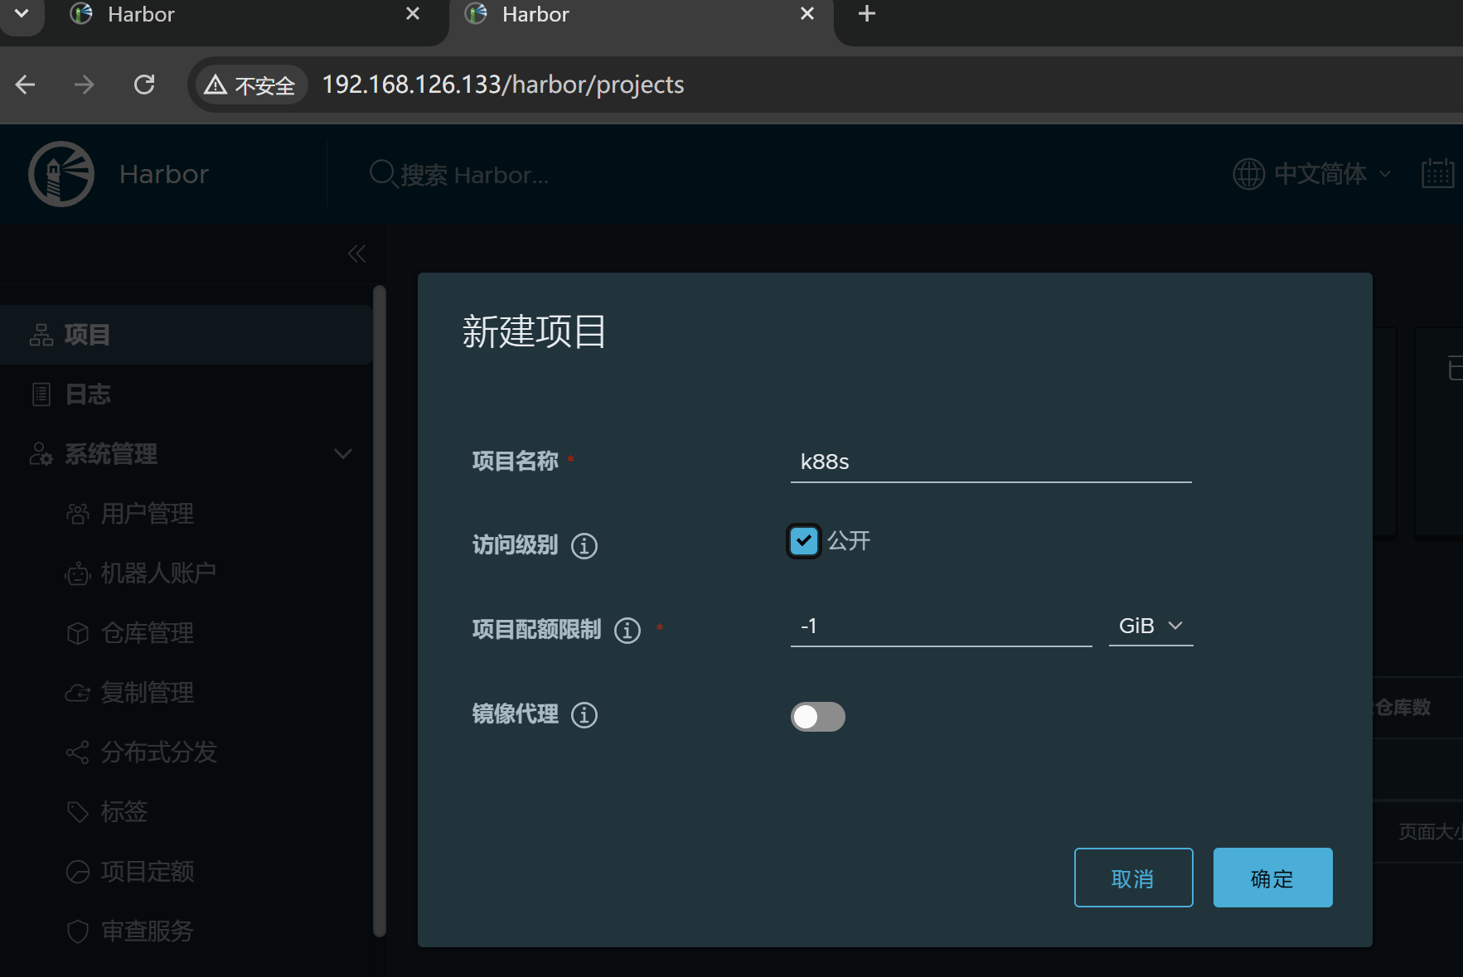Click 确定 to create the project
Screen dimensions: 1463x977
(1272, 878)
